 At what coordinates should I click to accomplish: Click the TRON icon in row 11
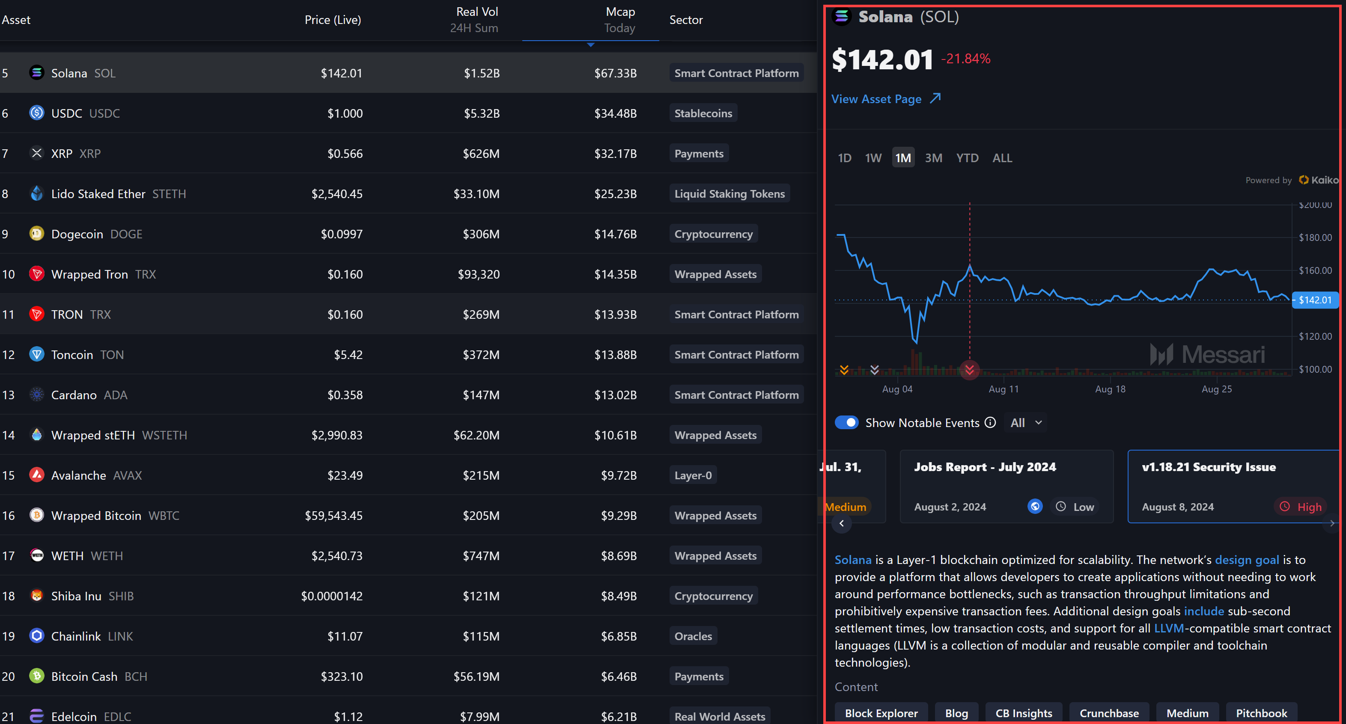point(36,314)
